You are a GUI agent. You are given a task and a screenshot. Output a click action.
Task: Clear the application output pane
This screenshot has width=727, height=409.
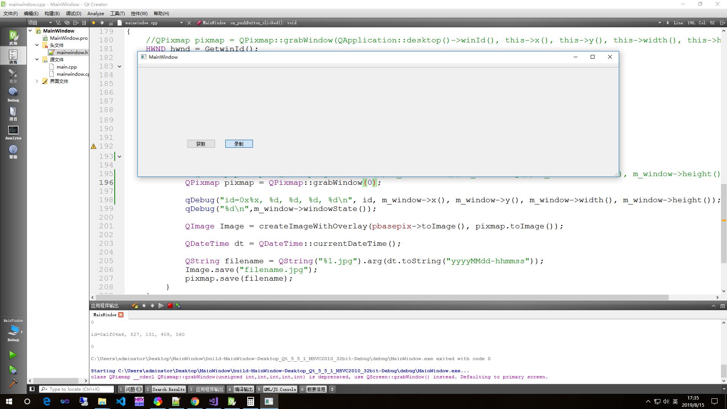tap(135, 306)
